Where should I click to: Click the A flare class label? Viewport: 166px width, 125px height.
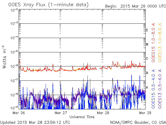tap(147, 87)
